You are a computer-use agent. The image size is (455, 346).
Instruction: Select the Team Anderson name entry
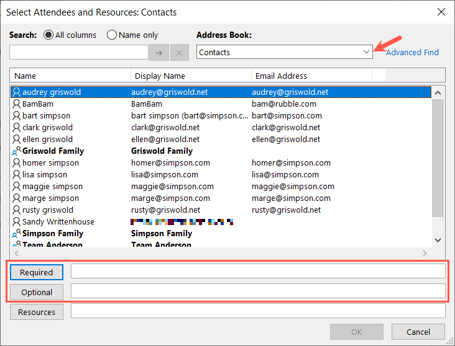point(52,244)
